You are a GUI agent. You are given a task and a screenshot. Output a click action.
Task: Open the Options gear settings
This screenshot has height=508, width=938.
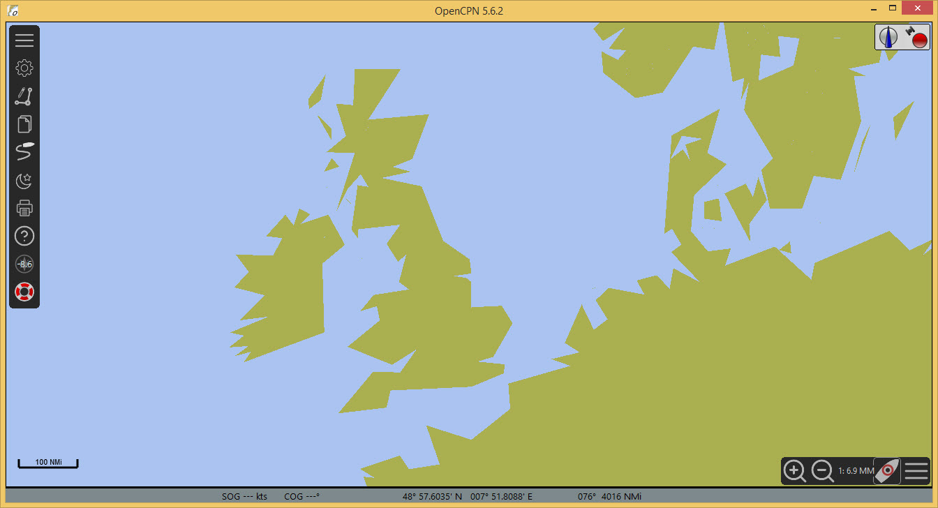pos(24,68)
